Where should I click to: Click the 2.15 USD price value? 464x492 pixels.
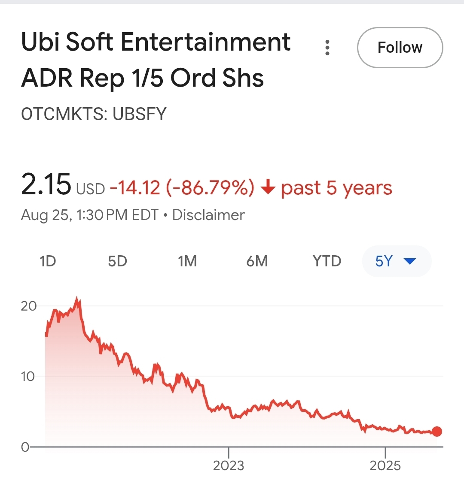point(63,185)
